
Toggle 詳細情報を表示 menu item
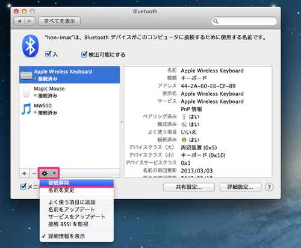coord(76,236)
